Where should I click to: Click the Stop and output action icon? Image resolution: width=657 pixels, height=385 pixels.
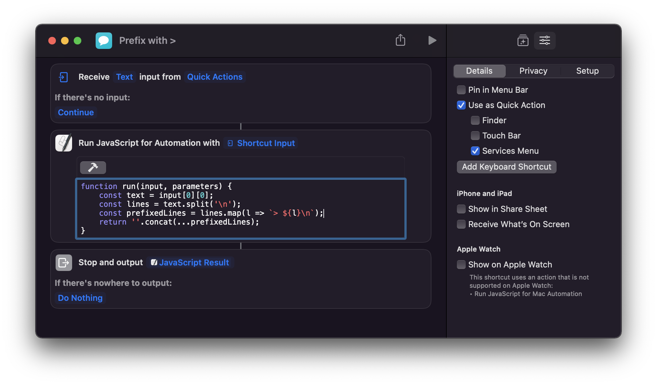tap(64, 262)
